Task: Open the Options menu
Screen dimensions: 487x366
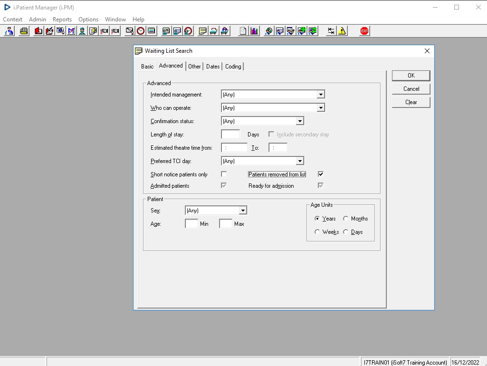Action: click(x=88, y=19)
